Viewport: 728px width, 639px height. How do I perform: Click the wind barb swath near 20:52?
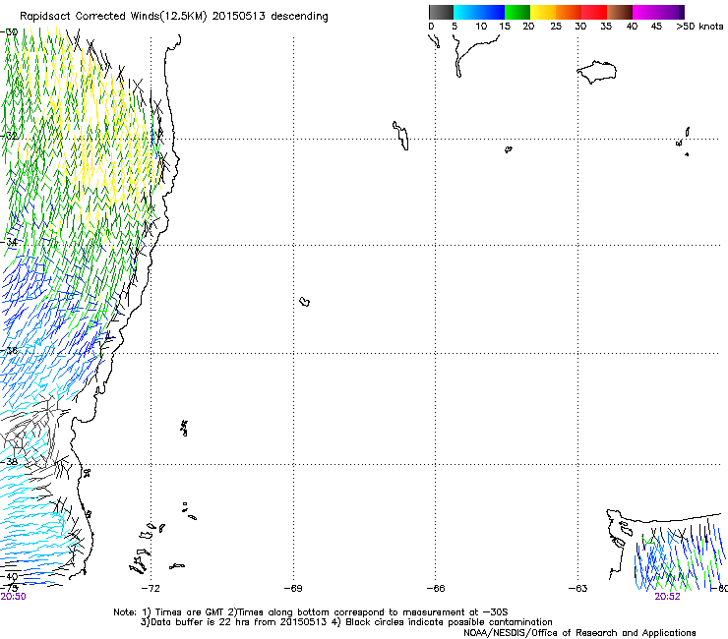pos(679,556)
